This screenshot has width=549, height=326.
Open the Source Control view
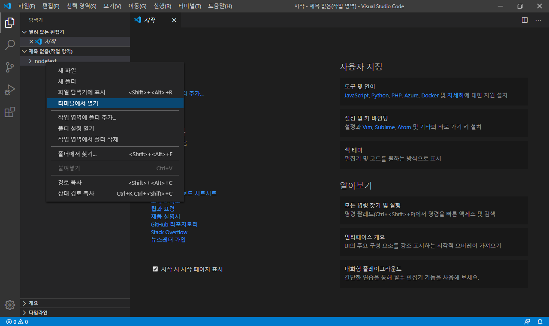pyautogui.click(x=10, y=67)
